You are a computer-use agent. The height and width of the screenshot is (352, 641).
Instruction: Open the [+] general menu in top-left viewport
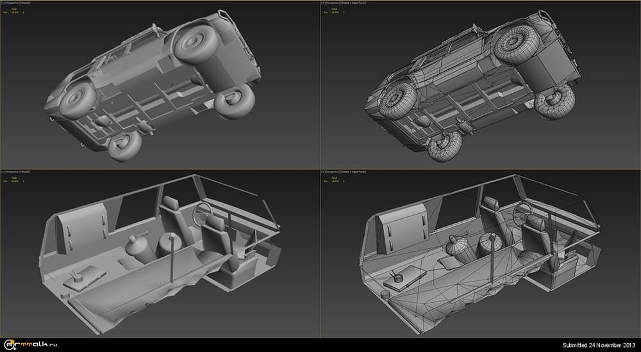click(3, 3)
